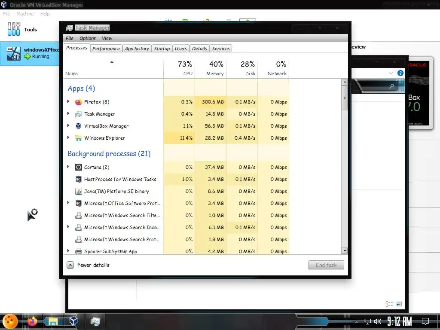The width and height of the screenshot is (440, 330).
Task: Click the search magnifier in background window
Action: 391,86
